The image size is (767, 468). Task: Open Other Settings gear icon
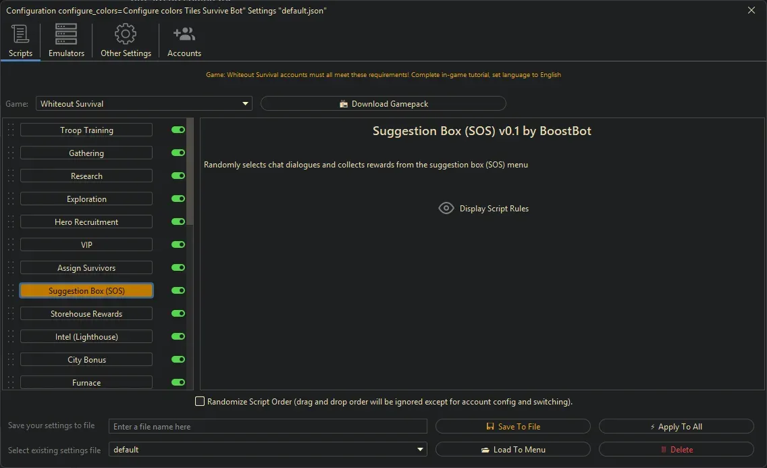(126, 34)
